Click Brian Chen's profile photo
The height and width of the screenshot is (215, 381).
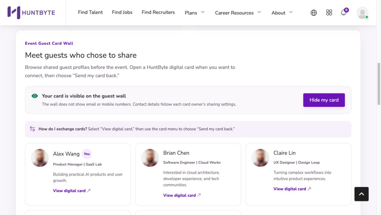pos(150,158)
